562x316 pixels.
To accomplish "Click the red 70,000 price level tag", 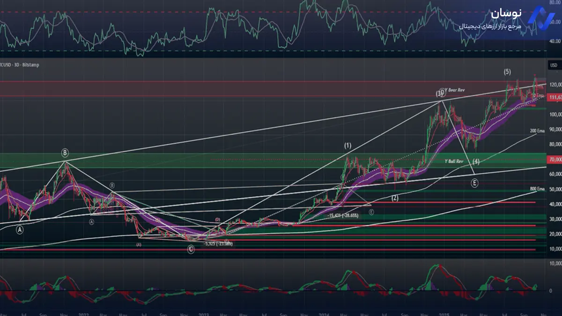I will pos(555,160).
